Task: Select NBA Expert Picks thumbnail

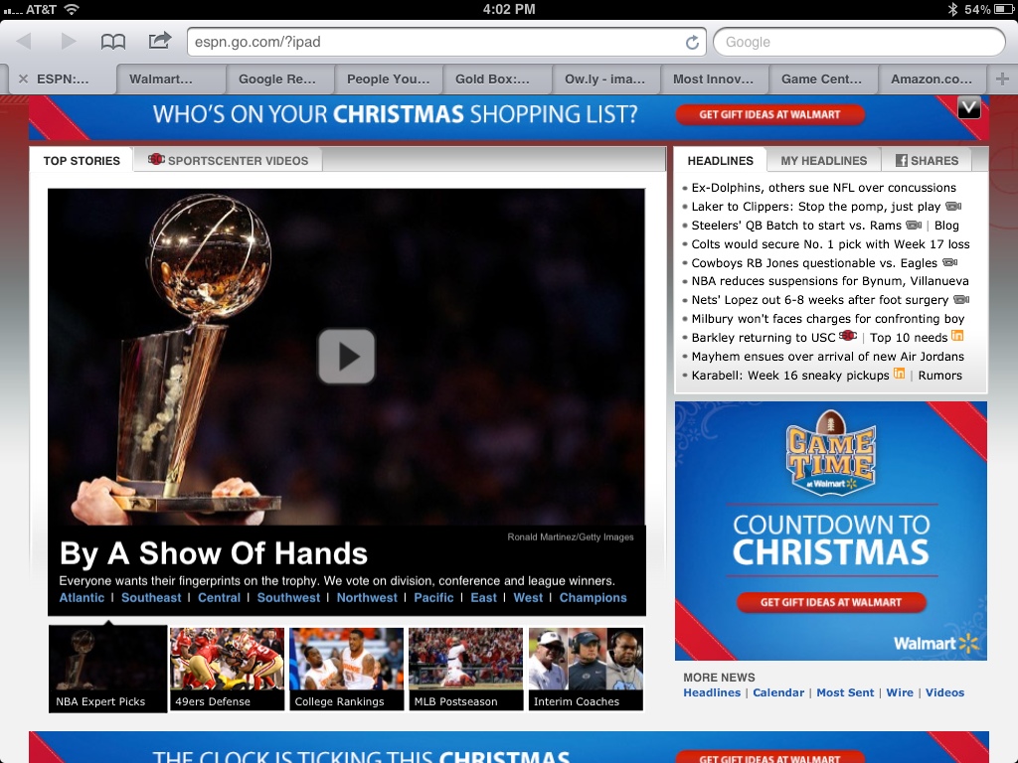Action: pos(107,669)
